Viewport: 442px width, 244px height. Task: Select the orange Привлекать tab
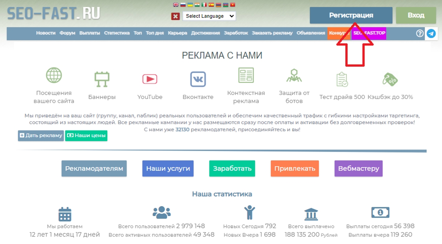click(x=295, y=168)
